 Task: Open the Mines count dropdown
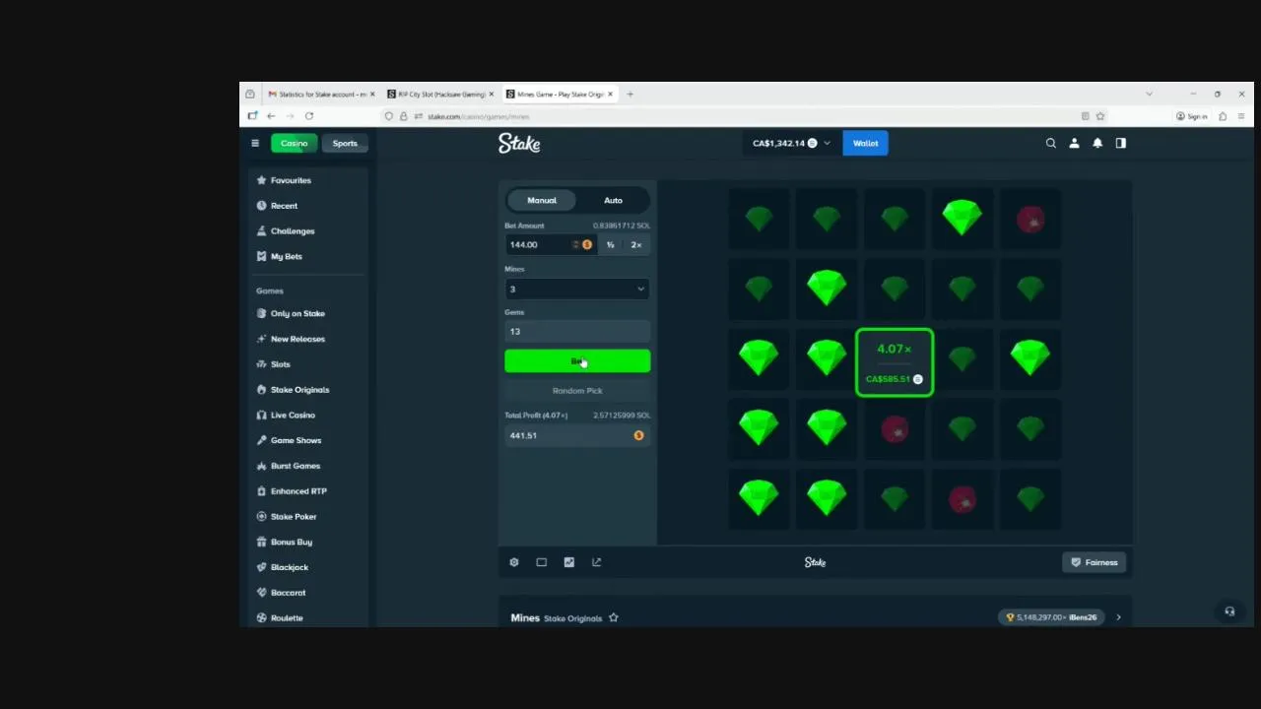[x=577, y=289]
